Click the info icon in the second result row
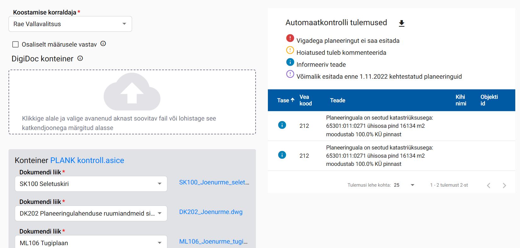 (282, 155)
